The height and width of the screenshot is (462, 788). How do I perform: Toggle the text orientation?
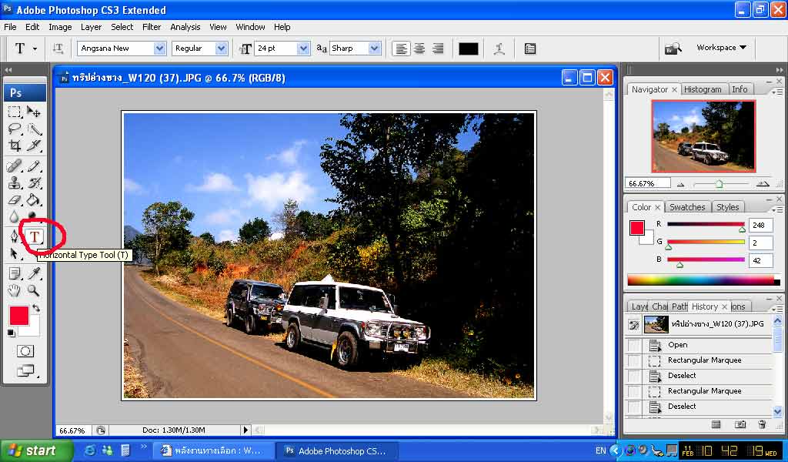pyautogui.click(x=58, y=49)
